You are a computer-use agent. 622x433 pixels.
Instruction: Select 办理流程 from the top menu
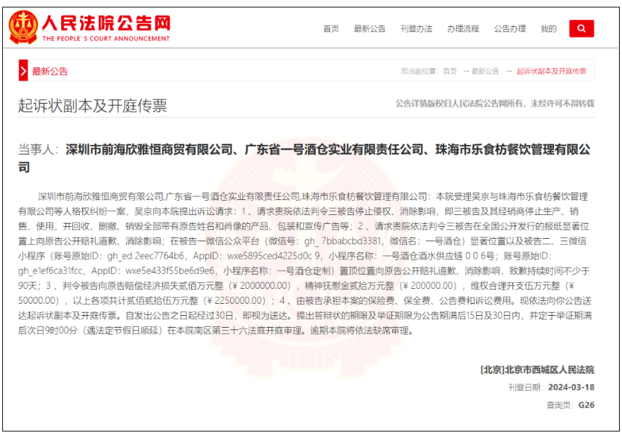point(463,29)
